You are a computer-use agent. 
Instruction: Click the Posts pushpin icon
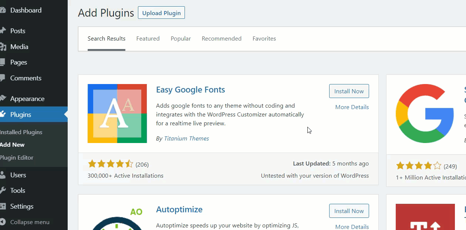pyautogui.click(x=3, y=31)
